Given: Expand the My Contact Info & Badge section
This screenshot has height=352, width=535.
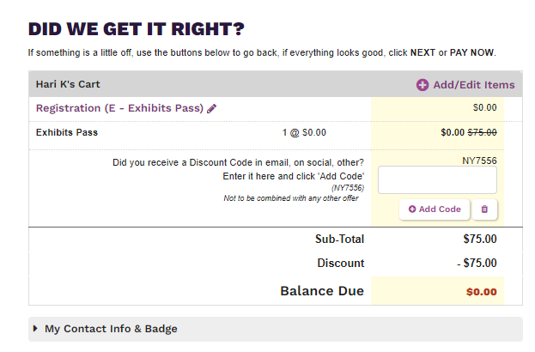Looking at the screenshot, I should coord(111,329).
